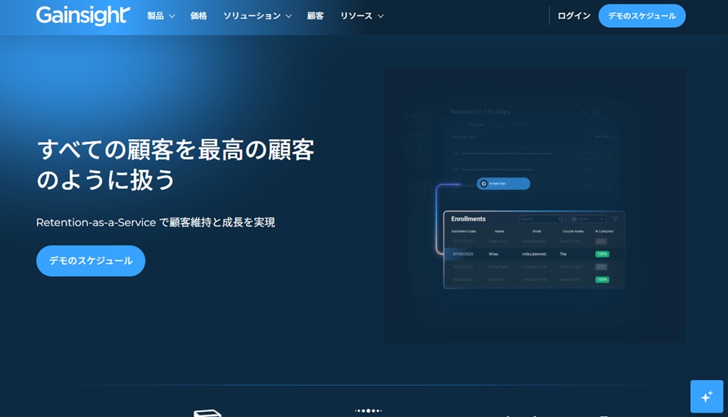Screen dimensions: 728x417
Task: Expand the ソリューション dropdown menu
Action: coord(257,16)
